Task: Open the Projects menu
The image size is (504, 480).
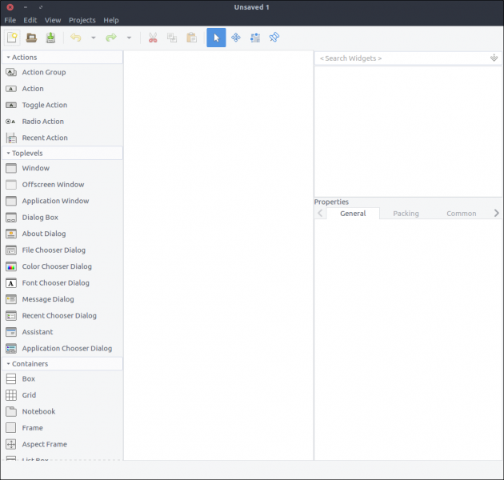Action: pyautogui.click(x=82, y=20)
